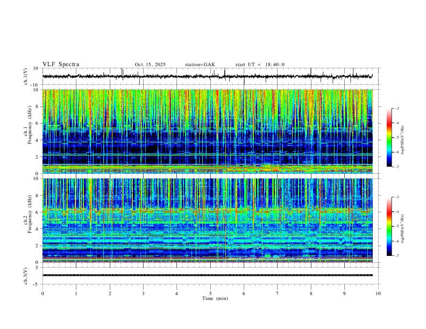Click the ch.1 'Frequency (kHz)' axis label

30,125
